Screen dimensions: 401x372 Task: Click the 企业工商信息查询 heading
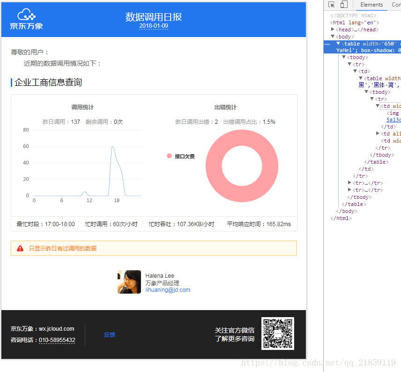pyautogui.click(x=48, y=83)
